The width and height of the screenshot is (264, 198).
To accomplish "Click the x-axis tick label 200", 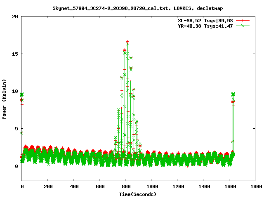I will click(48, 186).
